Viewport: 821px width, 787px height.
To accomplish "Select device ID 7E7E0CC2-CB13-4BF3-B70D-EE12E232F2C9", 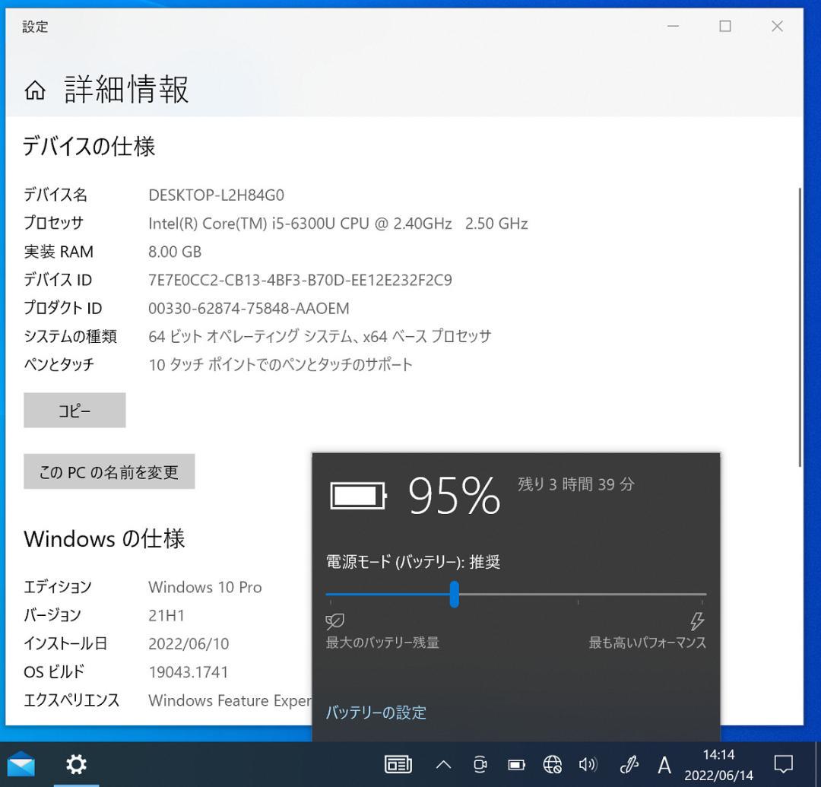I will [300, 280].
